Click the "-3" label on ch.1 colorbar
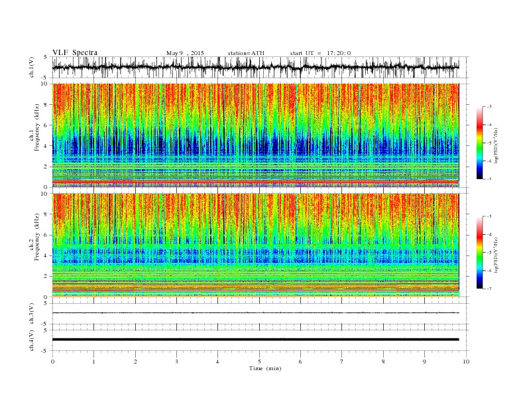 [489, 107]
